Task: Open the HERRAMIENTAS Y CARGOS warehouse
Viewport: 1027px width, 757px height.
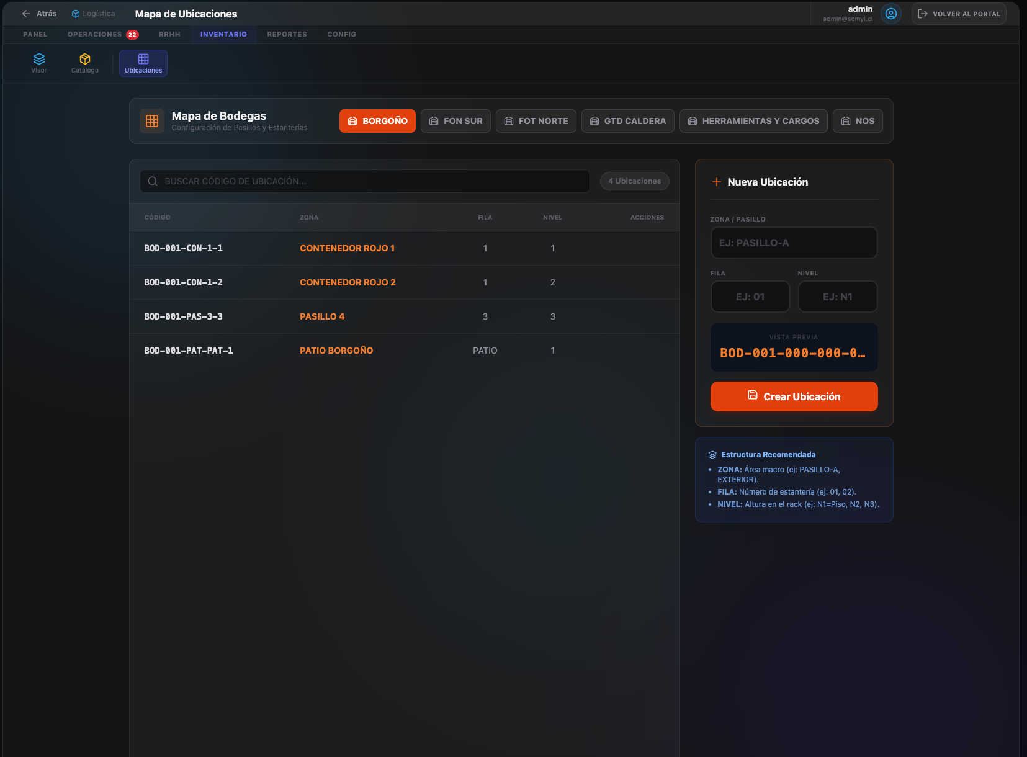Action: pyautogui.click(x=753, y=121)
